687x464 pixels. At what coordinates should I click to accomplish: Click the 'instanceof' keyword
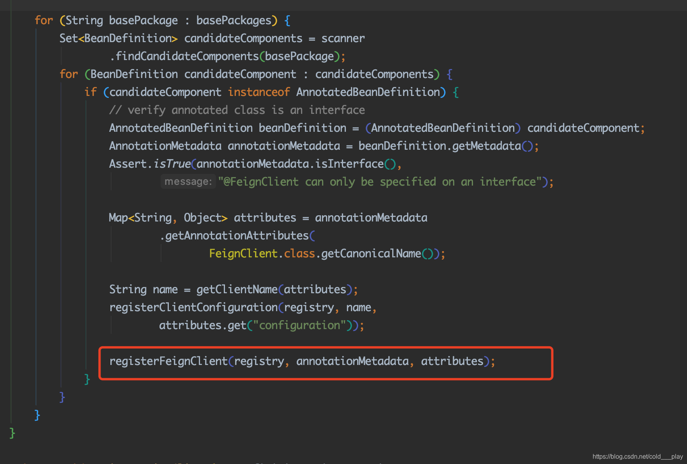(x=259, y=92)
